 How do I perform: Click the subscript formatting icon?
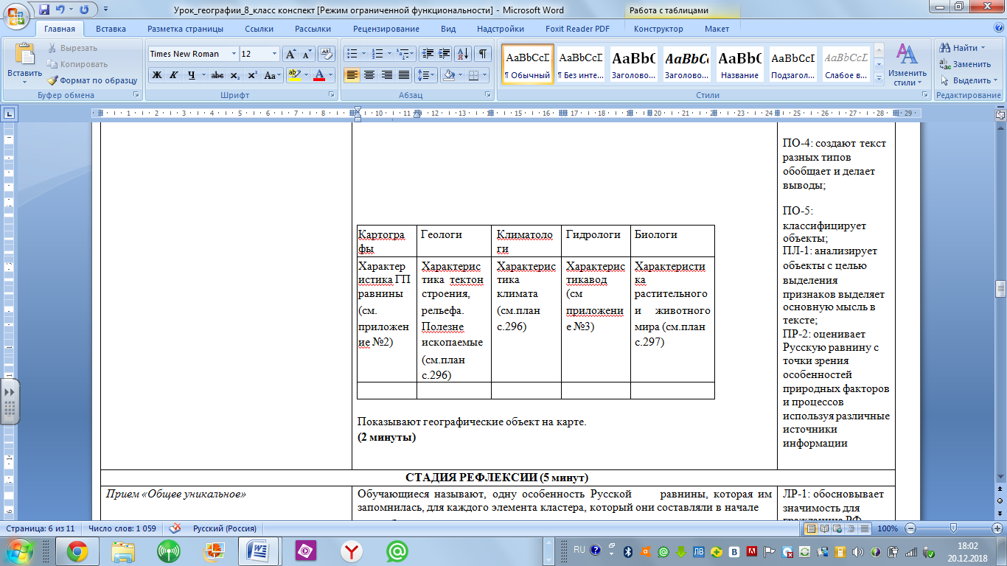tap(234, 75)
